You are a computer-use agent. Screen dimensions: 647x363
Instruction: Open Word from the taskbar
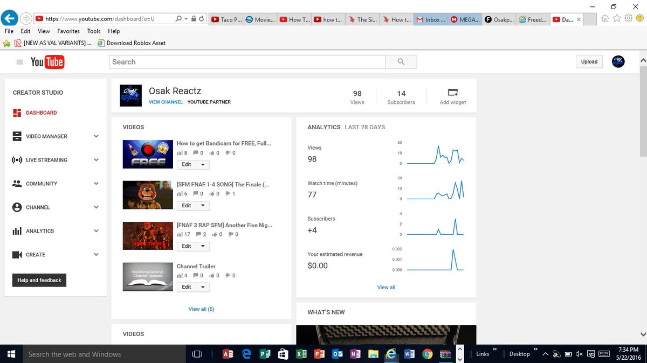(409, 354)
